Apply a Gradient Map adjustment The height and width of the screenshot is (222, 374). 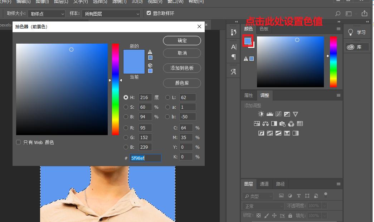tap(287, 133)
